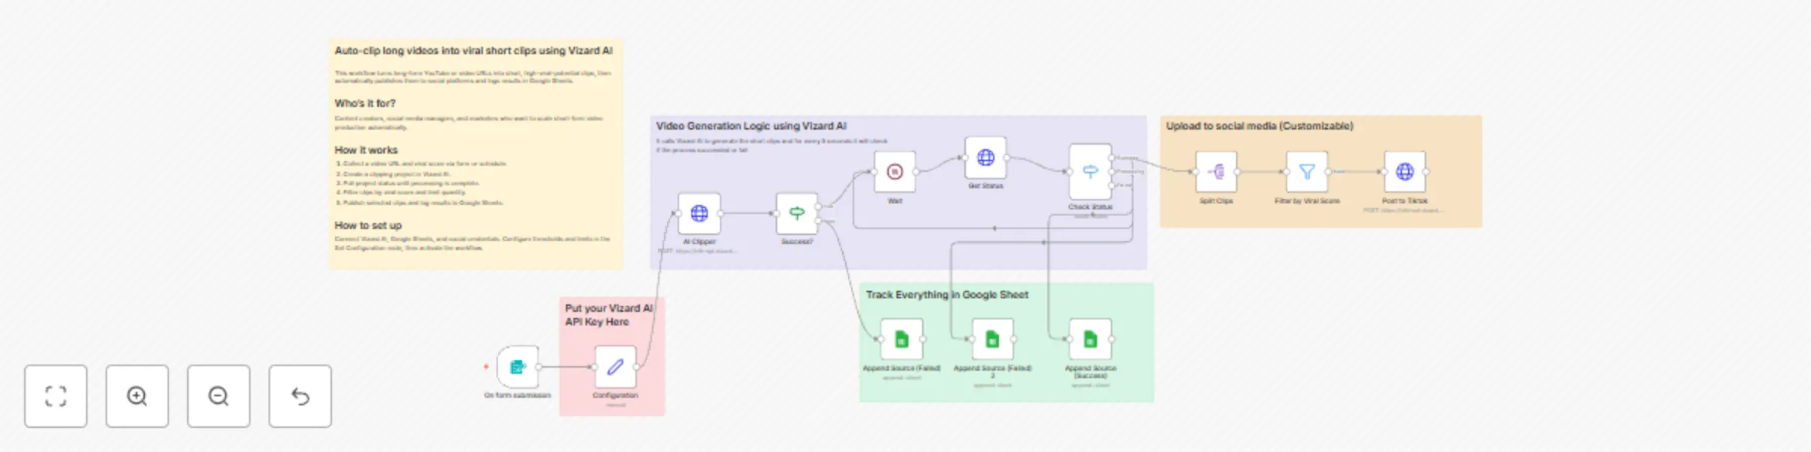Open the Split Clips node
This screenshot has width=1811, height=452.
click(1216, 172)
